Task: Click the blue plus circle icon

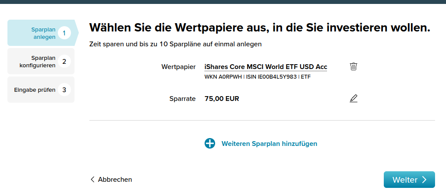Action: pyautogui.click(x=210, y=143)
